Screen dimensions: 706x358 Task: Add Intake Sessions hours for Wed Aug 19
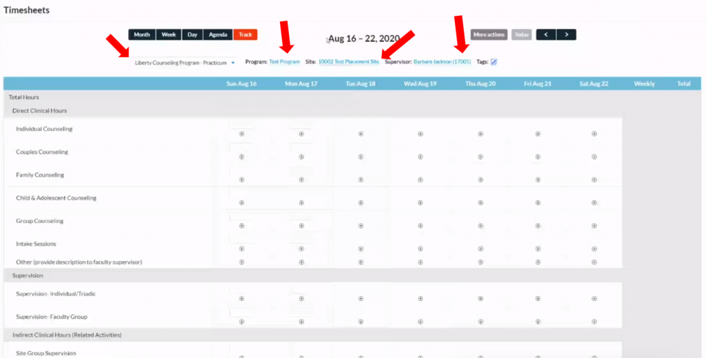[x=420, y=248]
